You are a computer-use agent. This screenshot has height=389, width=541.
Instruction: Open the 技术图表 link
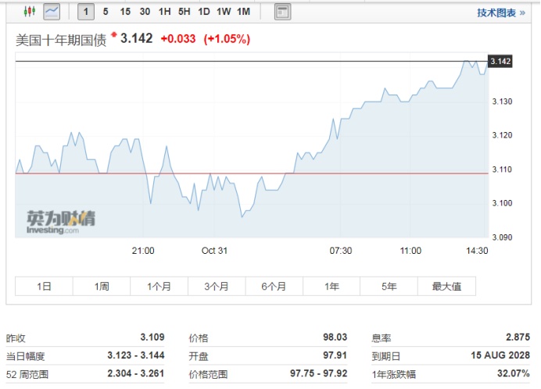(x=500, y=12)
